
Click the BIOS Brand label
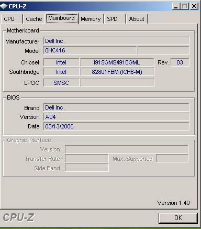pyautogui.click(x=32, y=108)
